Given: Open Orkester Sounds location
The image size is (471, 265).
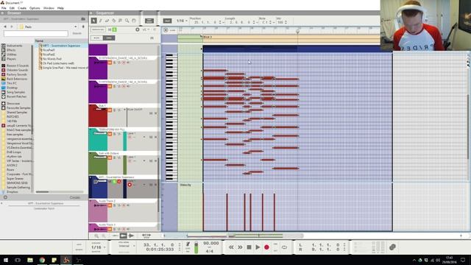Looking at the screenshot, I should coord(17,70).
